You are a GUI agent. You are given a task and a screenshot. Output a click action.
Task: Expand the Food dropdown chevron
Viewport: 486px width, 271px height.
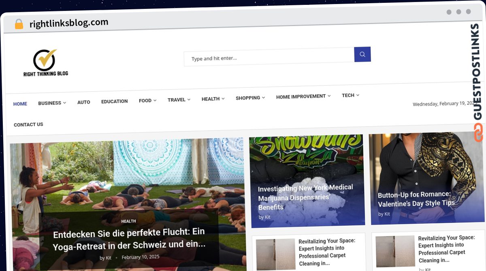pos(155,101)
